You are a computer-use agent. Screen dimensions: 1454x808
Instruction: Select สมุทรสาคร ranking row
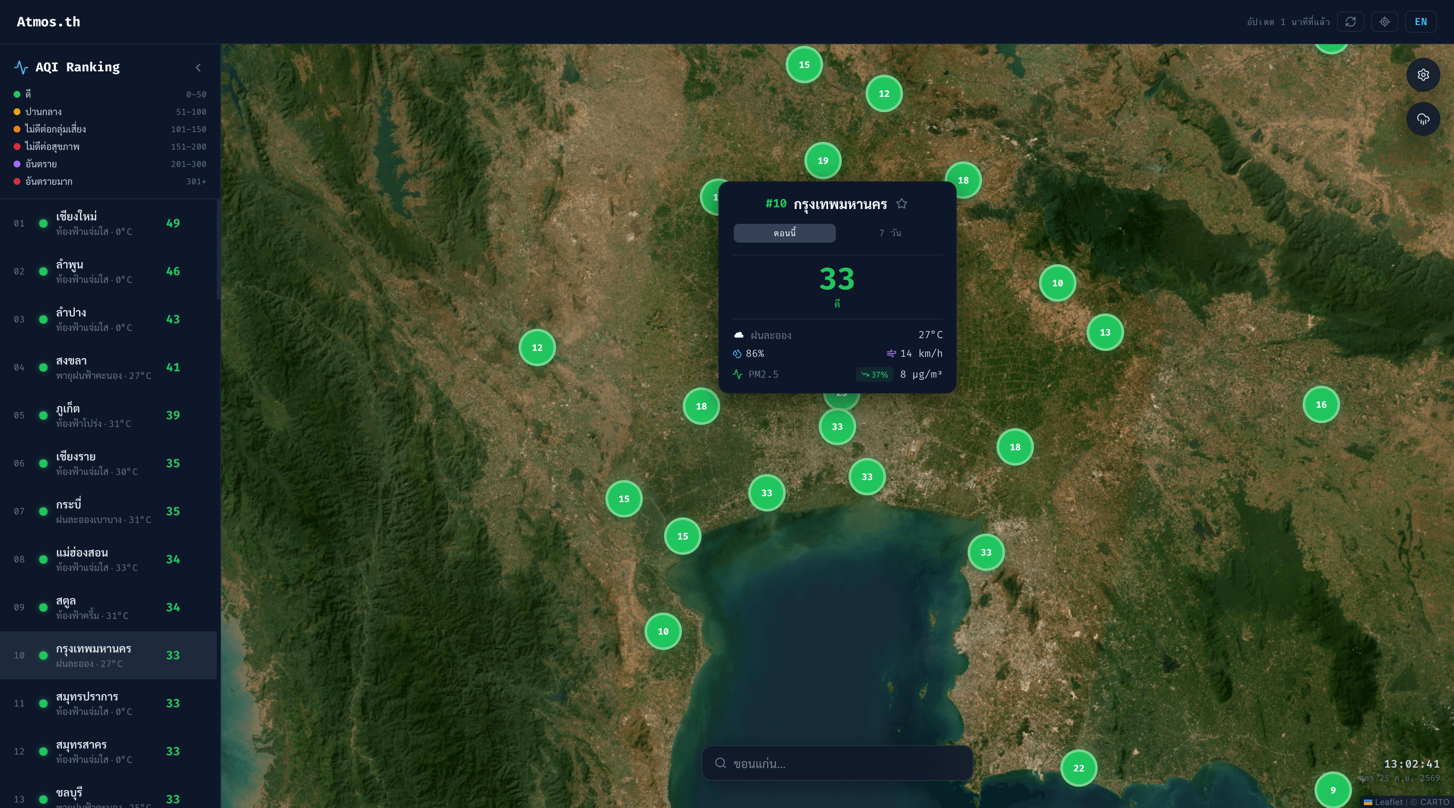tap(108, 751)
